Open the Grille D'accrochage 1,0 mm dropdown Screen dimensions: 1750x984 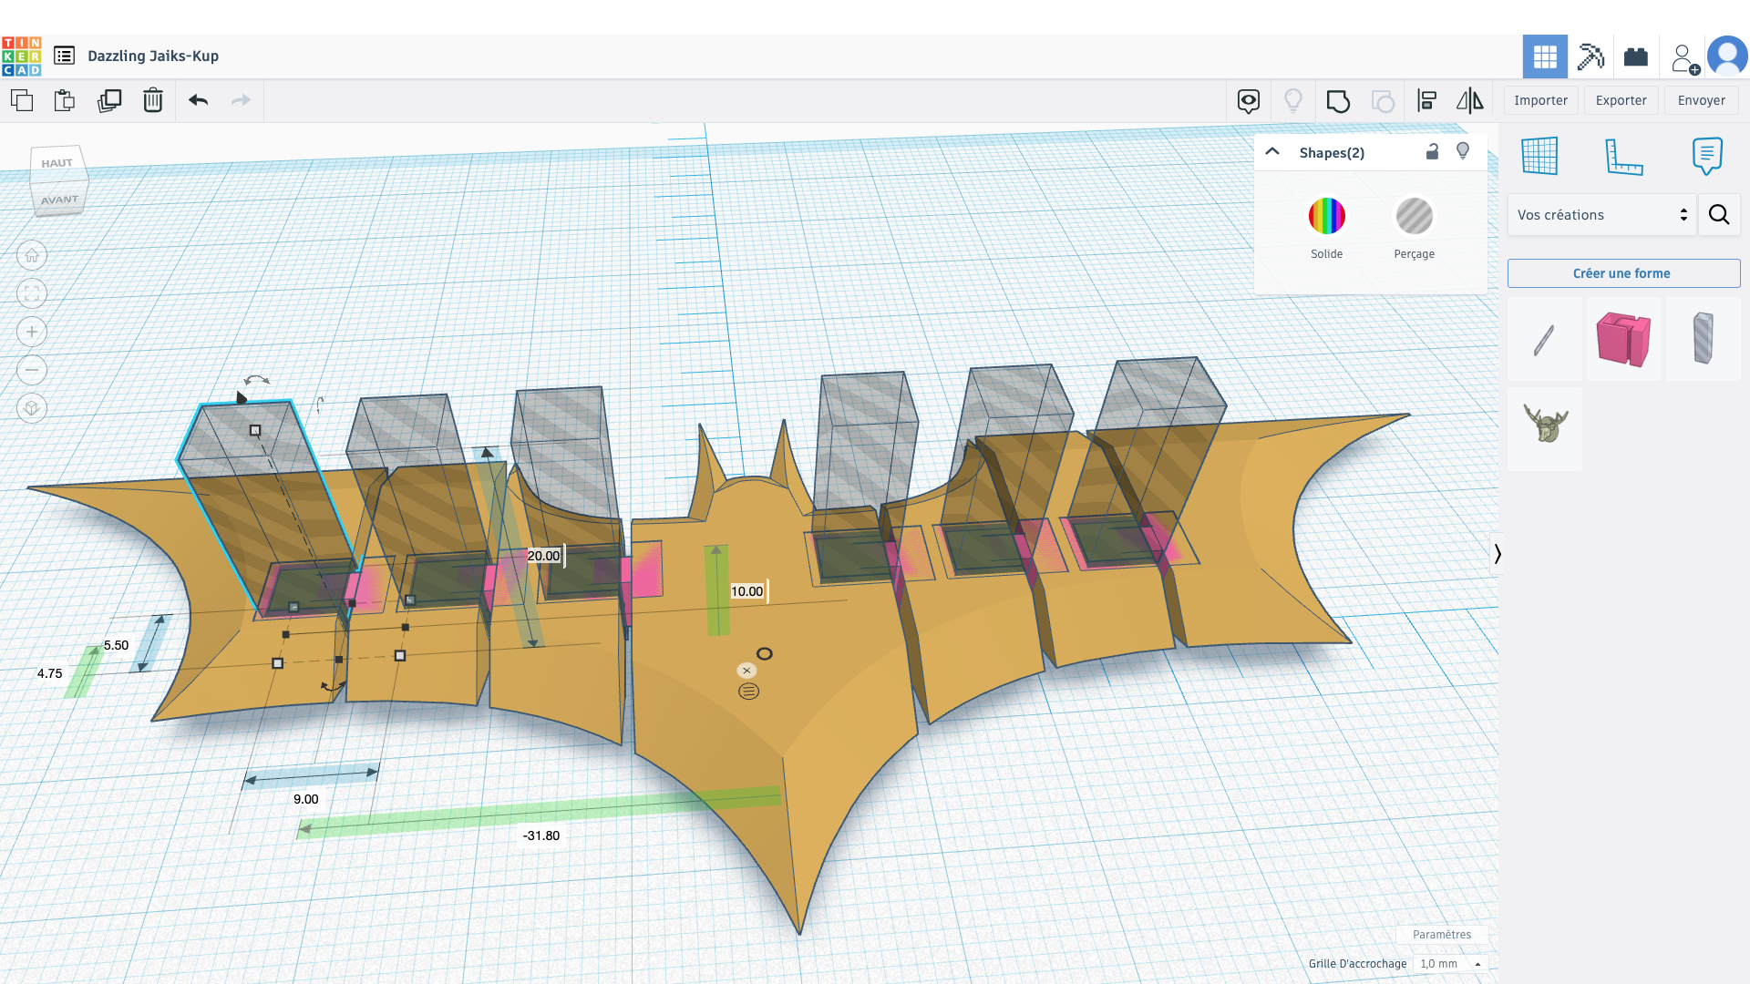pyautogui.click(x=1449, y=964)
